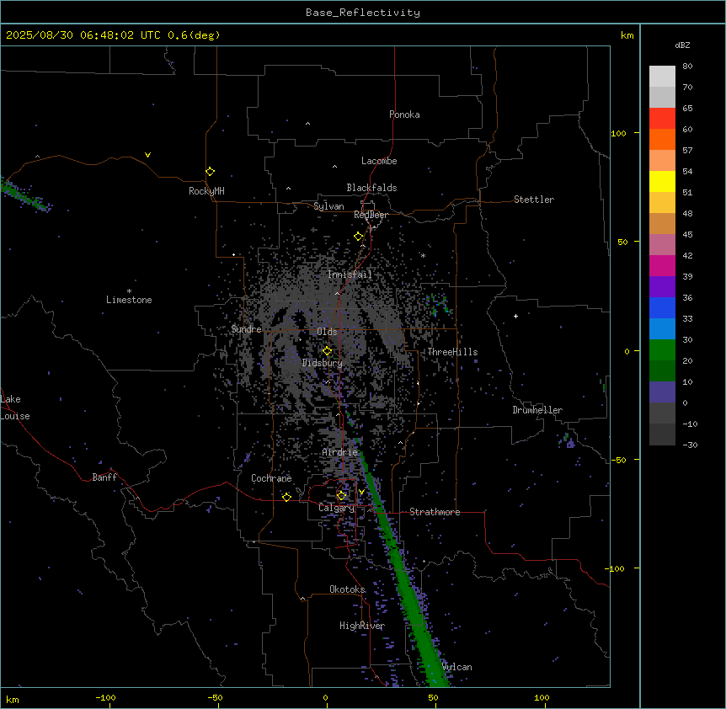Viewport: 726px width, 709px height.
Task: Click the Banff label
Action: 104,477
